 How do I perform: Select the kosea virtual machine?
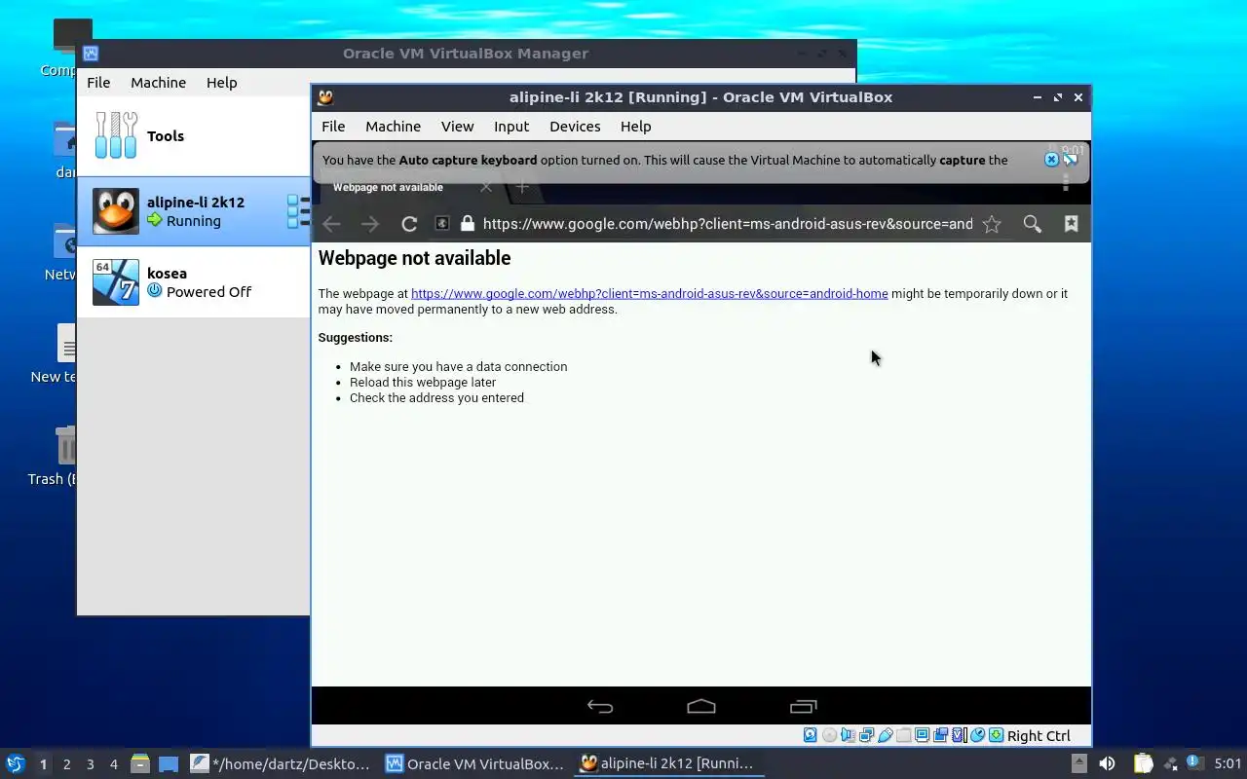click(193, 282)
